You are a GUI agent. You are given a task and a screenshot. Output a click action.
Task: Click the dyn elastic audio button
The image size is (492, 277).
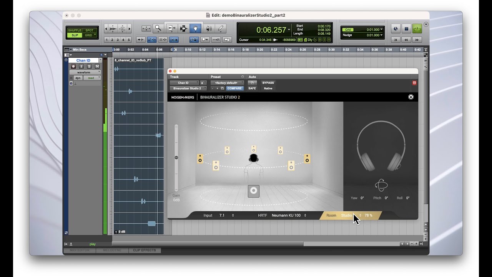click(78, 78)
